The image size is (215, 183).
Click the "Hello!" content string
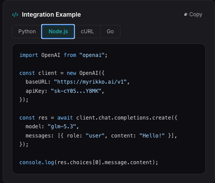pos(152,136)
